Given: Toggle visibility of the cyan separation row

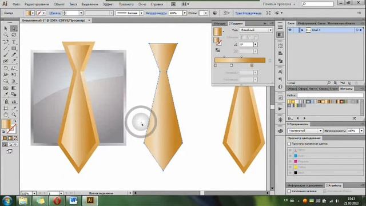Looking at the screenshot, I should pos(290,156).
